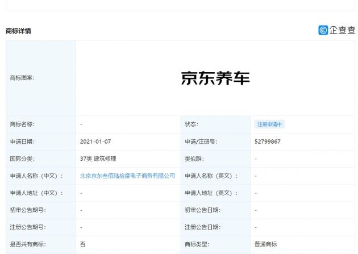This screenshot has height=254, width=358.
Task: Select the 初审公告日期 label
Action: (x=202, y=210)
